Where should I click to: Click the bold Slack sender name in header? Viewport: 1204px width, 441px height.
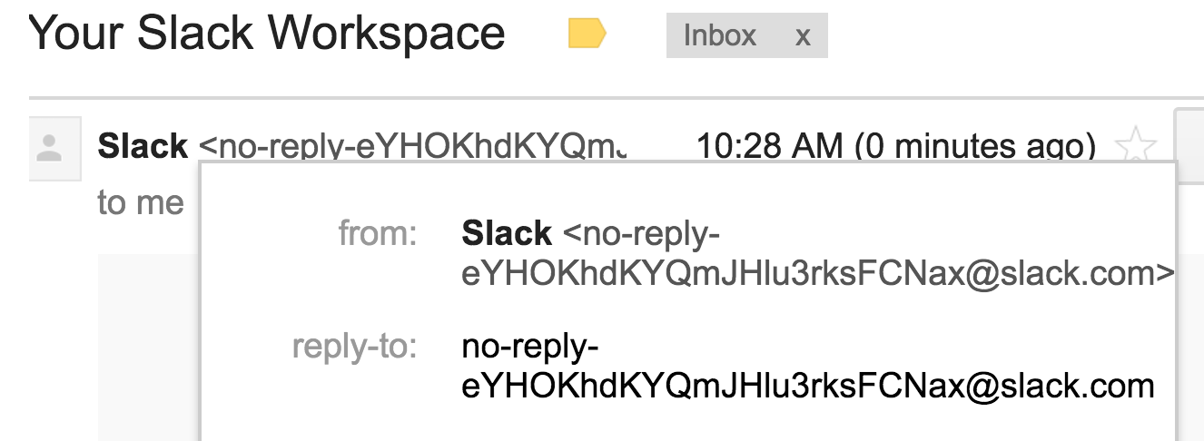pos(143,146)
